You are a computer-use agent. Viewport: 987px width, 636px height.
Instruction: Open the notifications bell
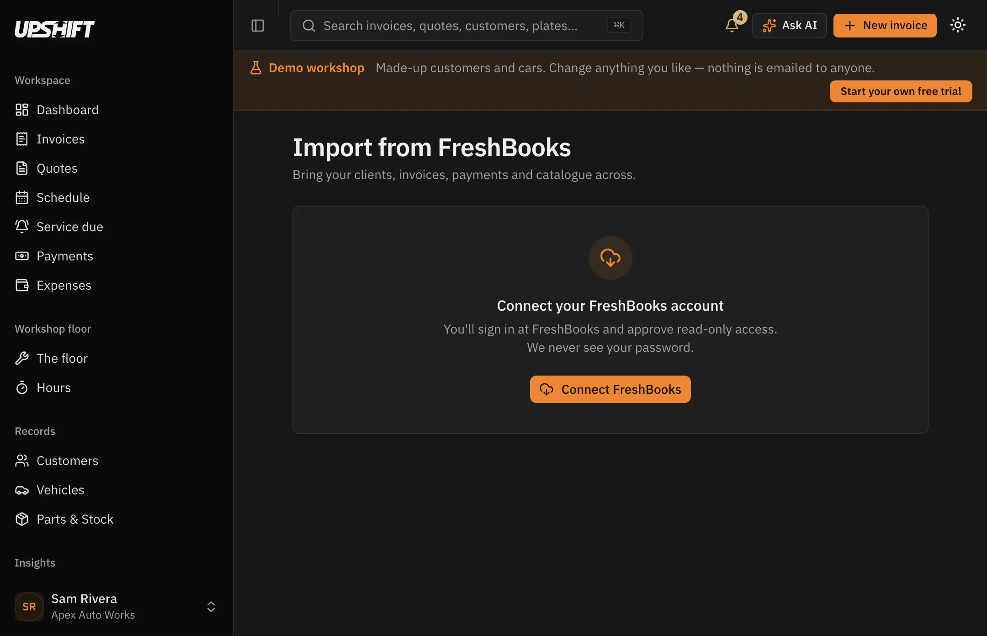(x=732, y=26)
